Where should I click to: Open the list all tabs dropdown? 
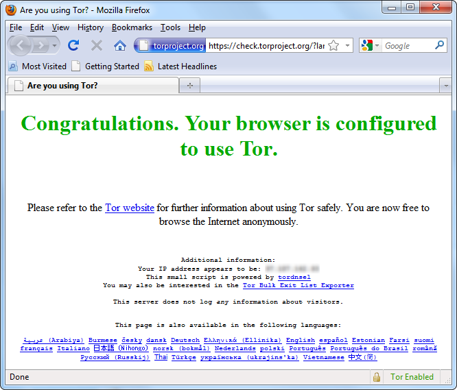[445, 86]
